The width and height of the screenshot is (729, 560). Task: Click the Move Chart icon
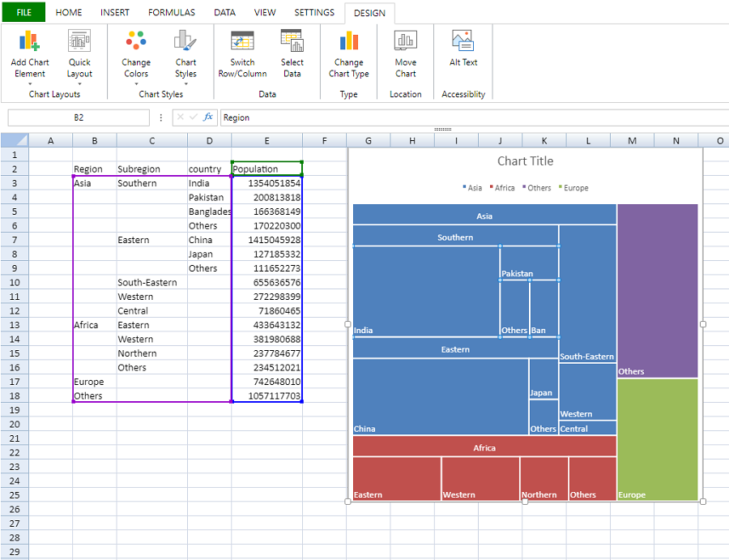click(x=406, y=41)
